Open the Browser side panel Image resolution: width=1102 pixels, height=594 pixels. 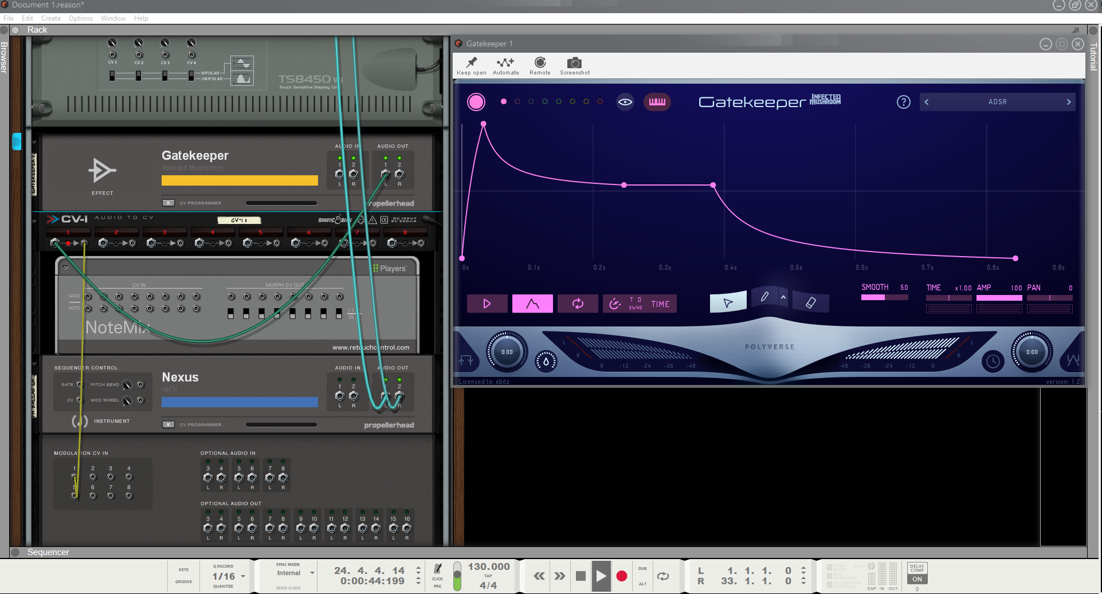tap(4, 57)
